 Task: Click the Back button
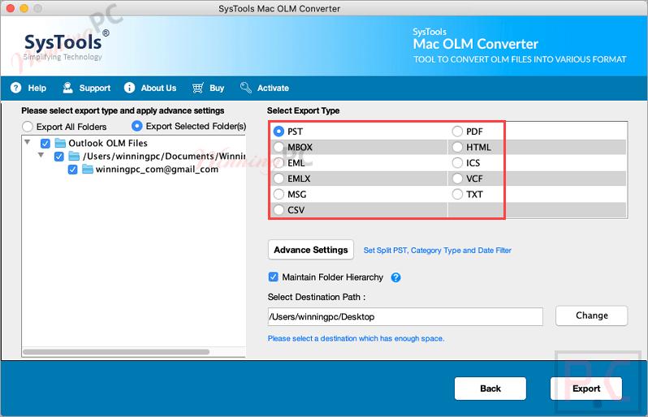(x=490, y=389)
